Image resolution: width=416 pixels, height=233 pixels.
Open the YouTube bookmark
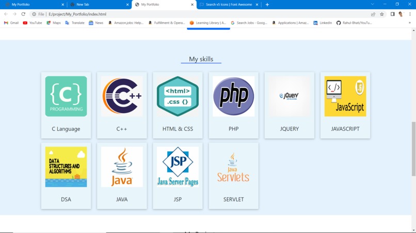point(33,23)
